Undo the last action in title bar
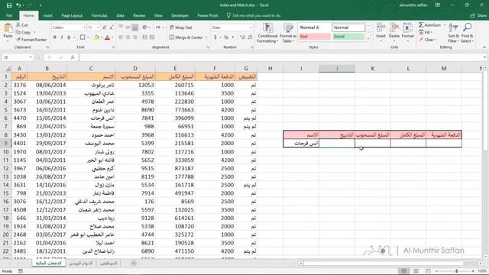 coord(18,5)
